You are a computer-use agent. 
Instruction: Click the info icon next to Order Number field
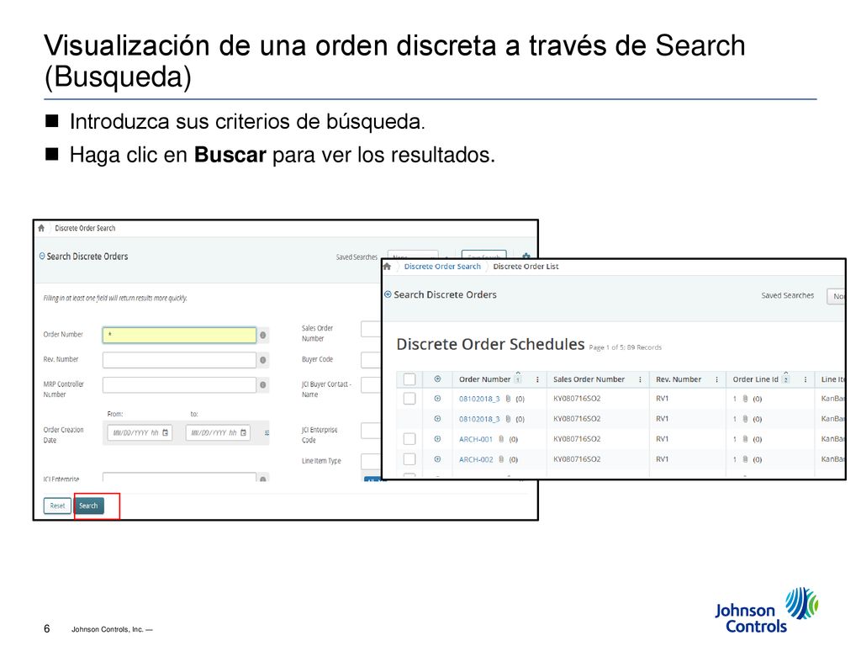click(x=263, y=335)
